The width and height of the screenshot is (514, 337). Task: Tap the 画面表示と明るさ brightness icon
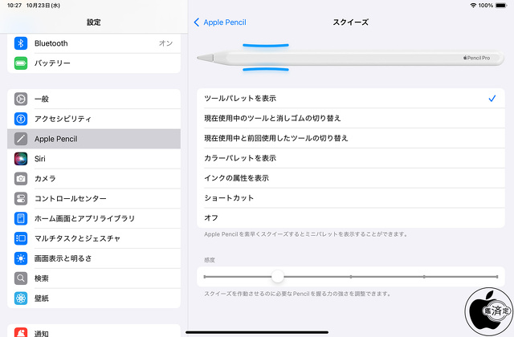click(x=21, y=258)
